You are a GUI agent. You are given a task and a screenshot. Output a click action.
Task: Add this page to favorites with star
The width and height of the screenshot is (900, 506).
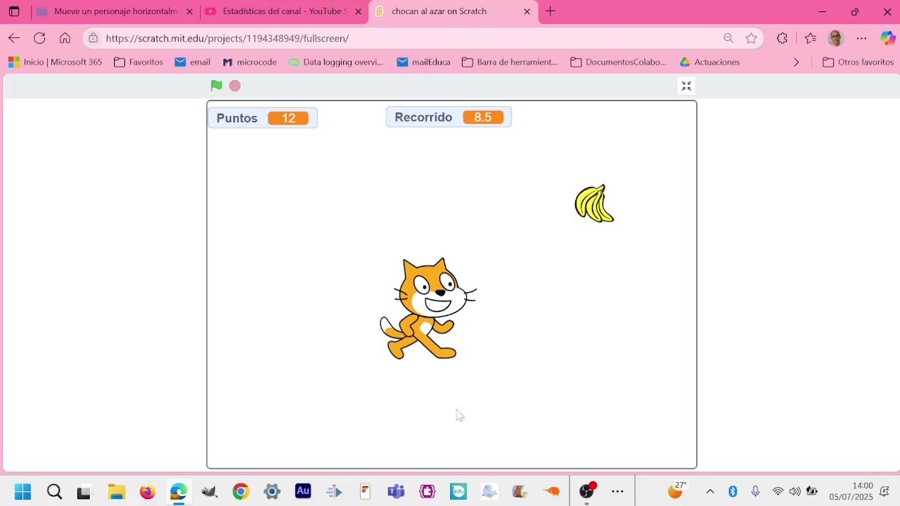pyautogui.click(x=752, y=38)
